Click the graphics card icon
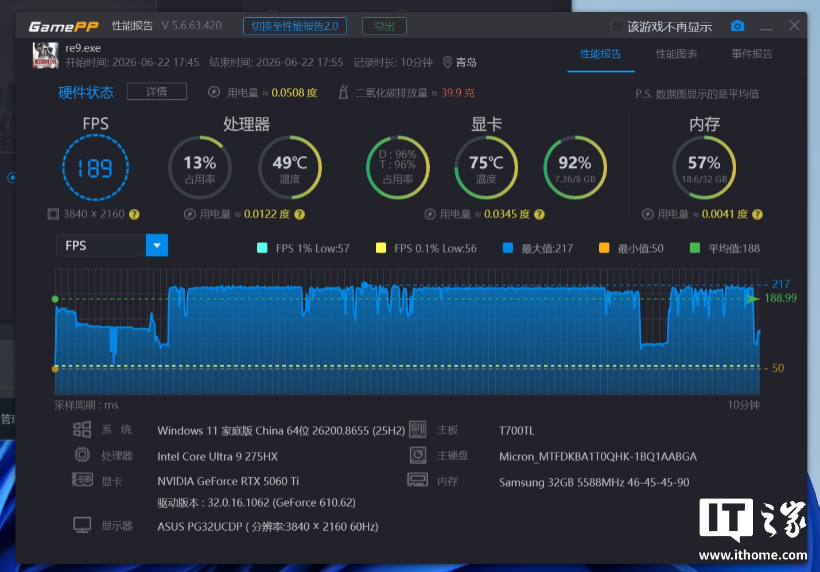This screenshot has height=572, width=820. pos(82,479)
